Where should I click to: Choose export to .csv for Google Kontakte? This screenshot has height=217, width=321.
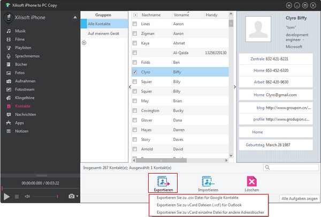[197, 198]
